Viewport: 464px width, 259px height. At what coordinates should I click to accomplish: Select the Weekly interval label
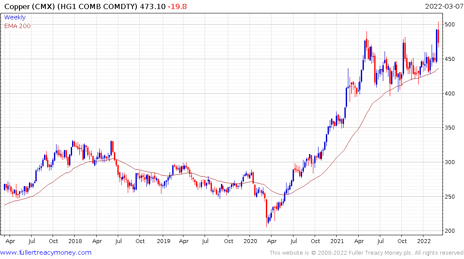pyautogui.click(x=15, y=17)
